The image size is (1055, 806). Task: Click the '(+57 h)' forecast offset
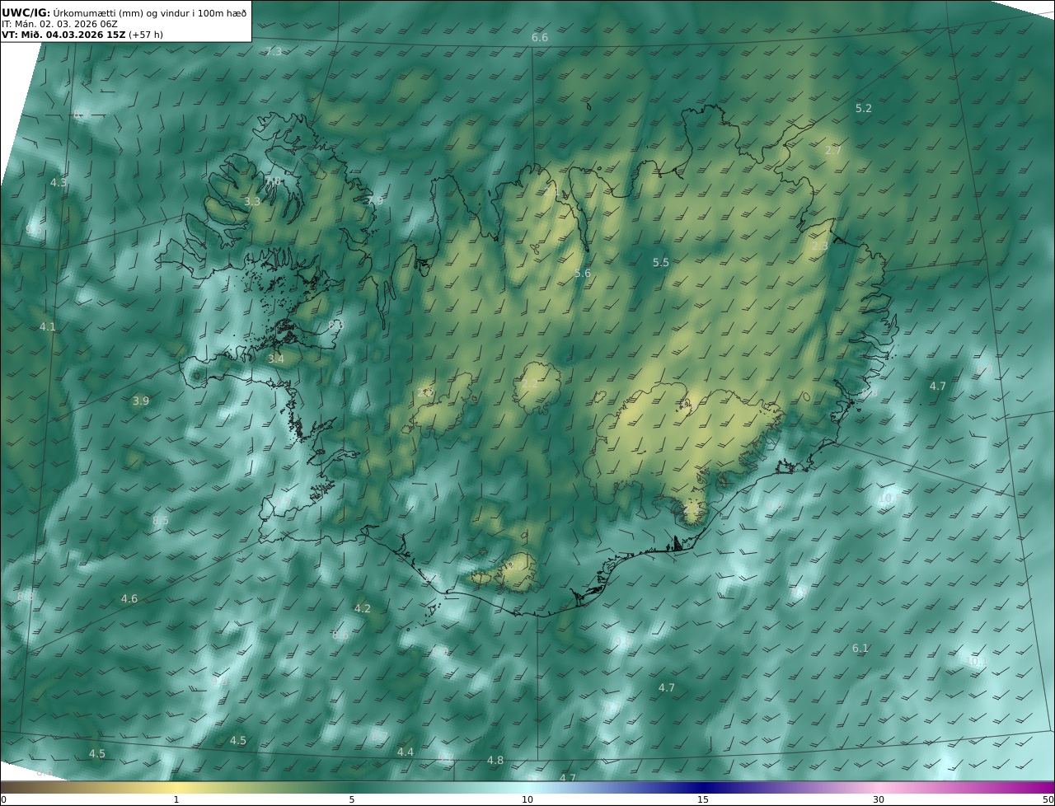point(147,35)
